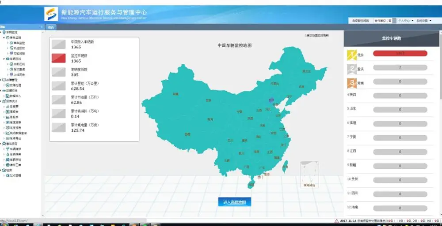Click the 合作单位 label in header

pos(382,21)
